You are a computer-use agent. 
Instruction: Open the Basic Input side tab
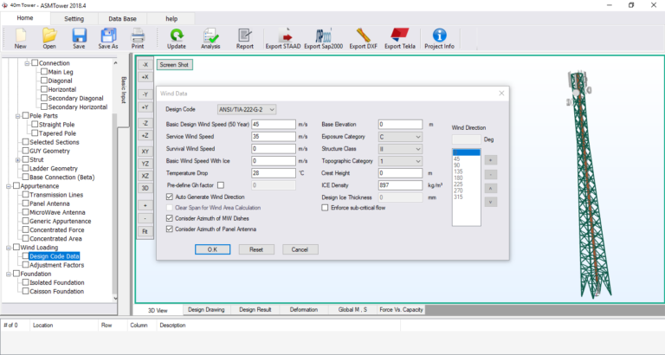point(124,89)
